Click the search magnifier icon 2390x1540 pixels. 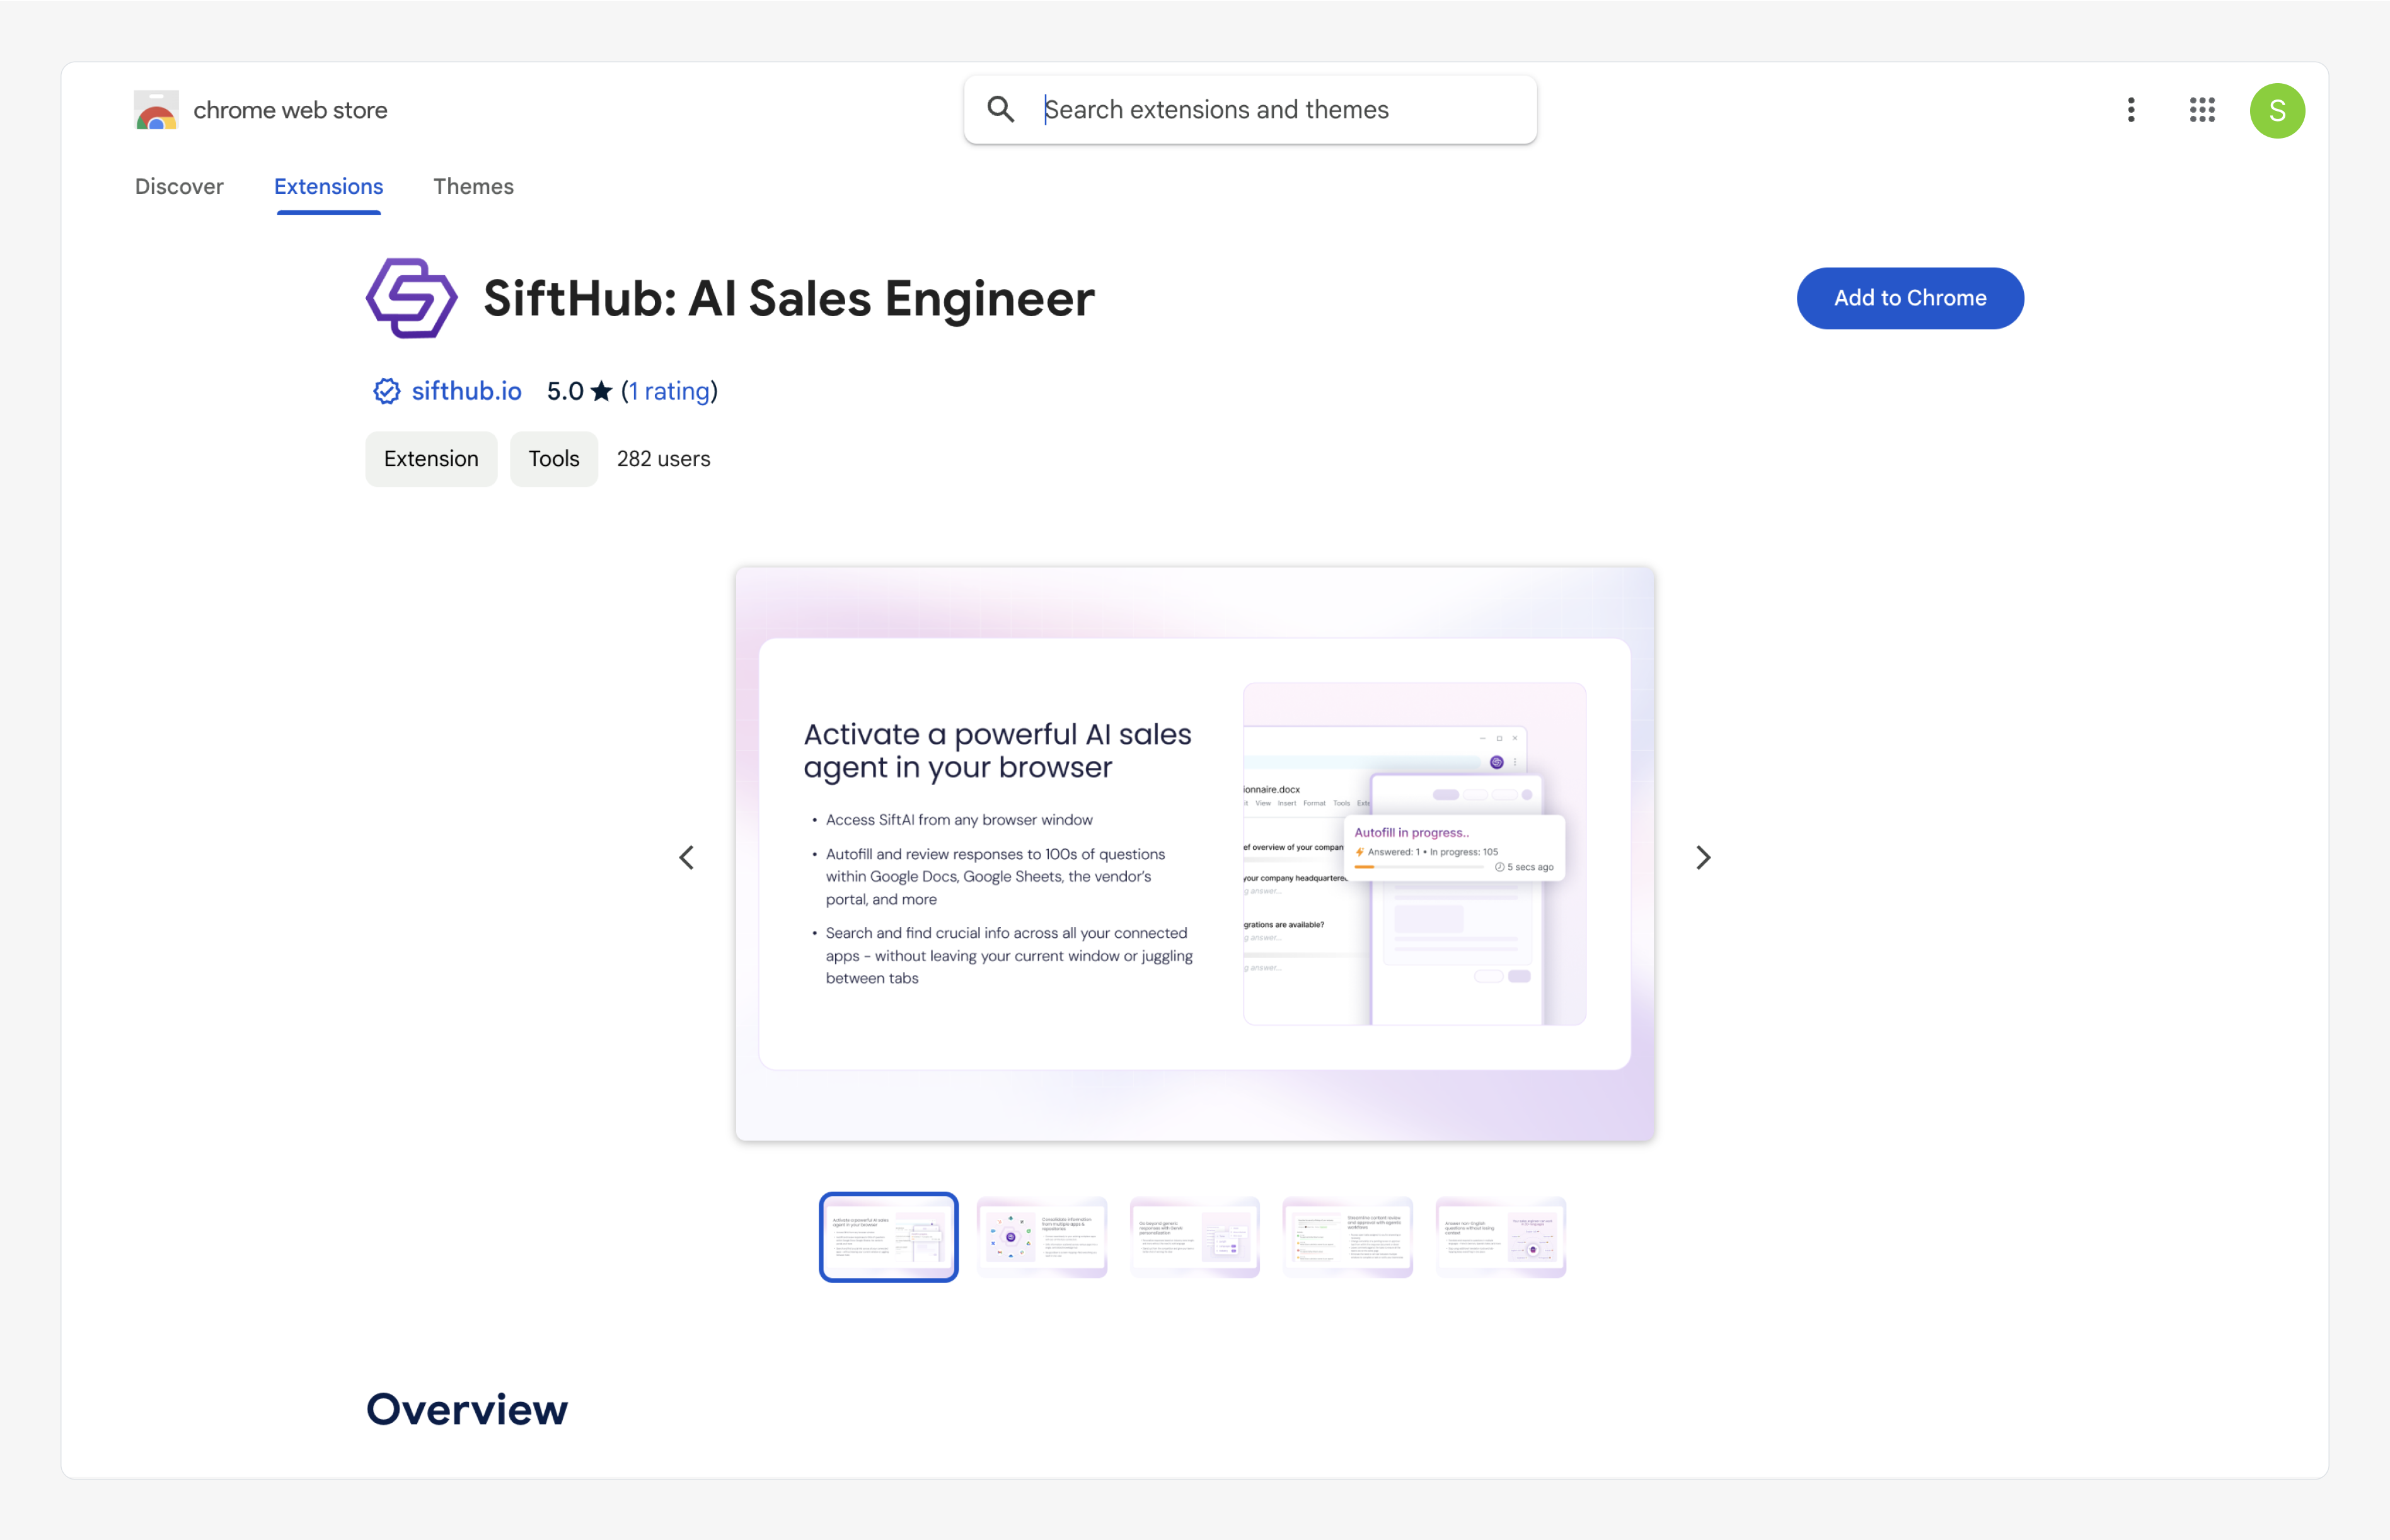click(x=1000, y=109)
